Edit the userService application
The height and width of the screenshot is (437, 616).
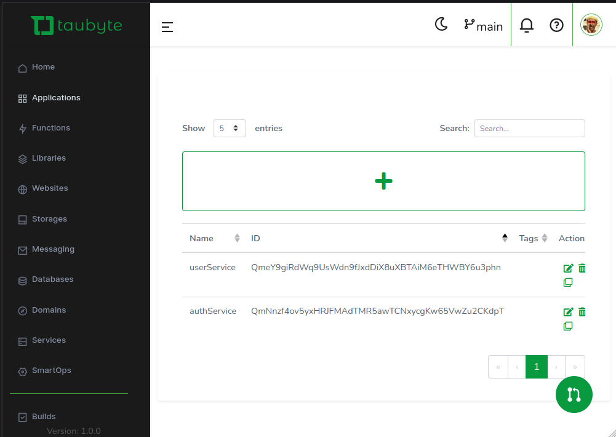(568, 268)
